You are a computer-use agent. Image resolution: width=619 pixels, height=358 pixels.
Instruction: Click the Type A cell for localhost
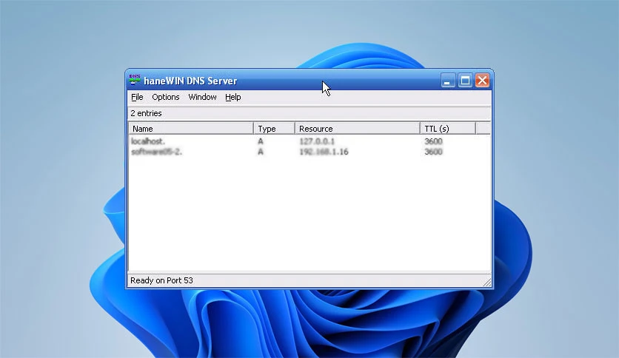tap(261, 141)
